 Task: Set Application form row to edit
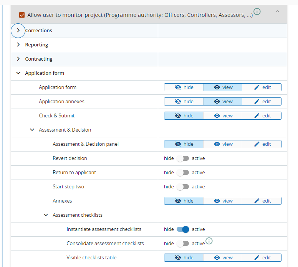click(262, 87)
